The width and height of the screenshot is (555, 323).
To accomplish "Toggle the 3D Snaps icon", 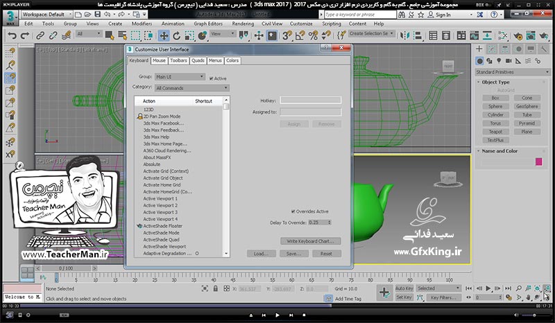I will click(x=287, y=35).
